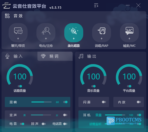Viewport: 148px width, 132px height.
Task: Enable the 回声 echo switch
Action: pos(44,124)
